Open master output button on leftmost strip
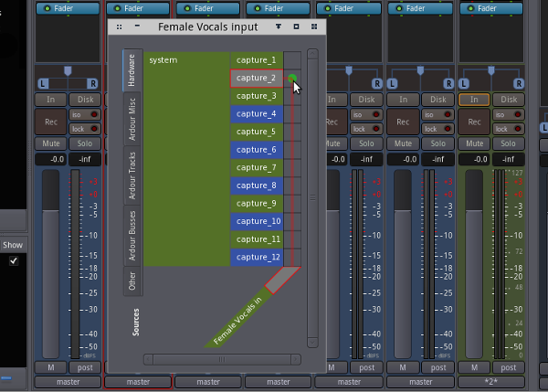The width and height of the screenshot is (548, 392). tap(68, 382)
